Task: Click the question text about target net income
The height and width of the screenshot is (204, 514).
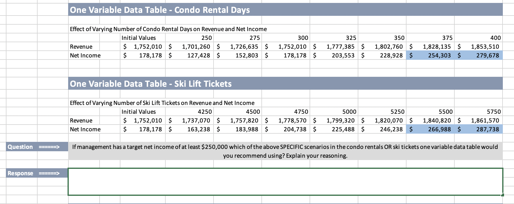Action: 285,151
